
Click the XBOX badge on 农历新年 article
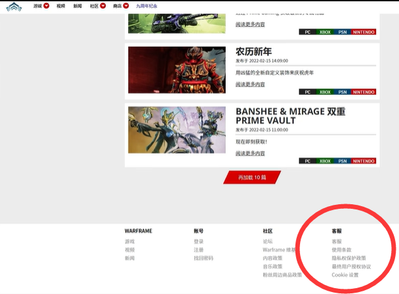(x=325, y=92)
